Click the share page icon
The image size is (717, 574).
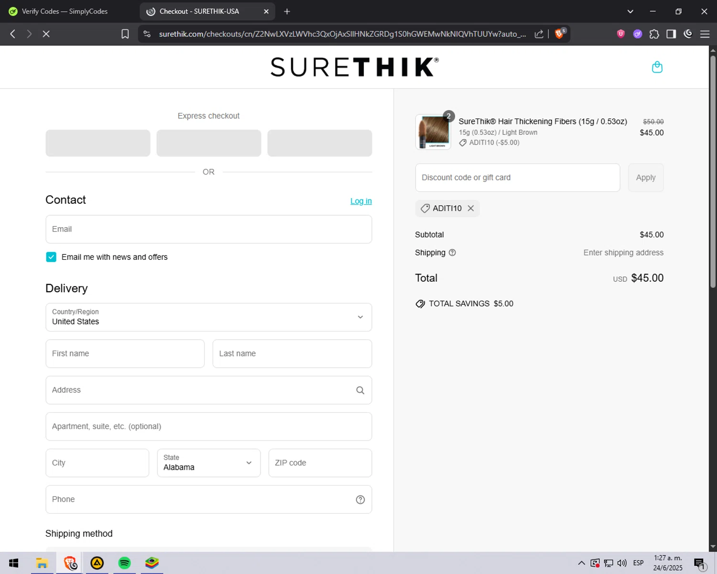coord(539,34)
